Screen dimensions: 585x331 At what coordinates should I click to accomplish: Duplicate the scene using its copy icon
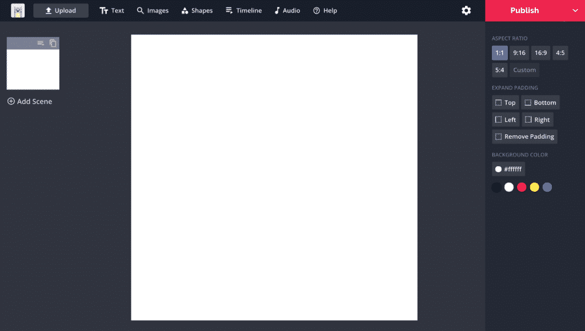tap(53, 43)
